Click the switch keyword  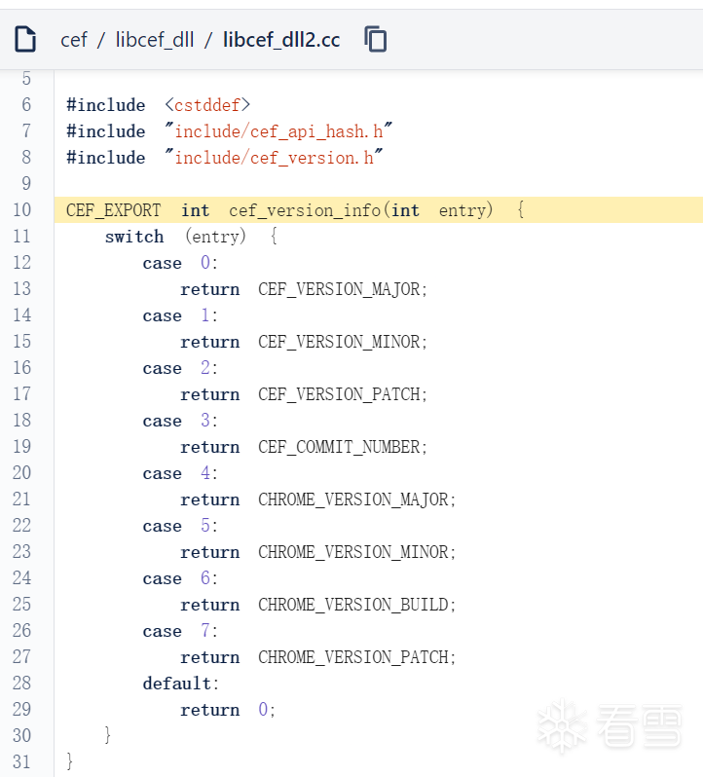134,237
